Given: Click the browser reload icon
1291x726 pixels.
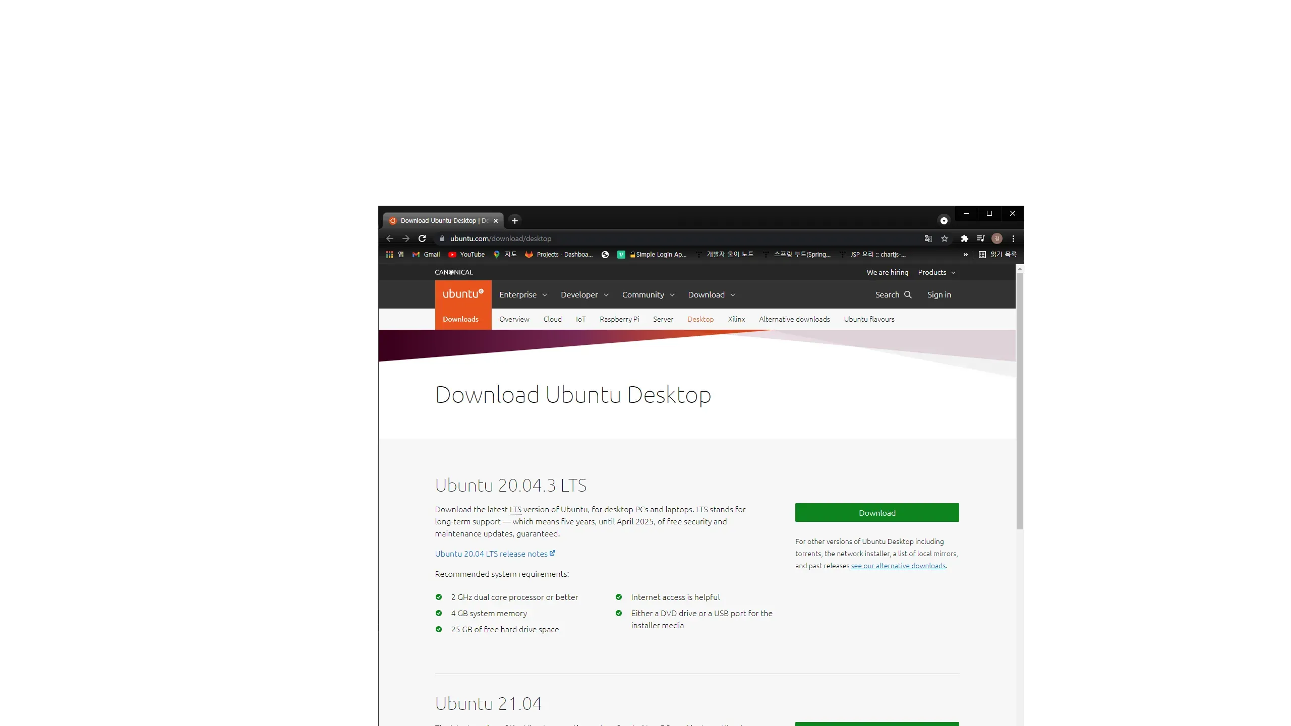Looking at the screenshot, I should coord(422,238).
